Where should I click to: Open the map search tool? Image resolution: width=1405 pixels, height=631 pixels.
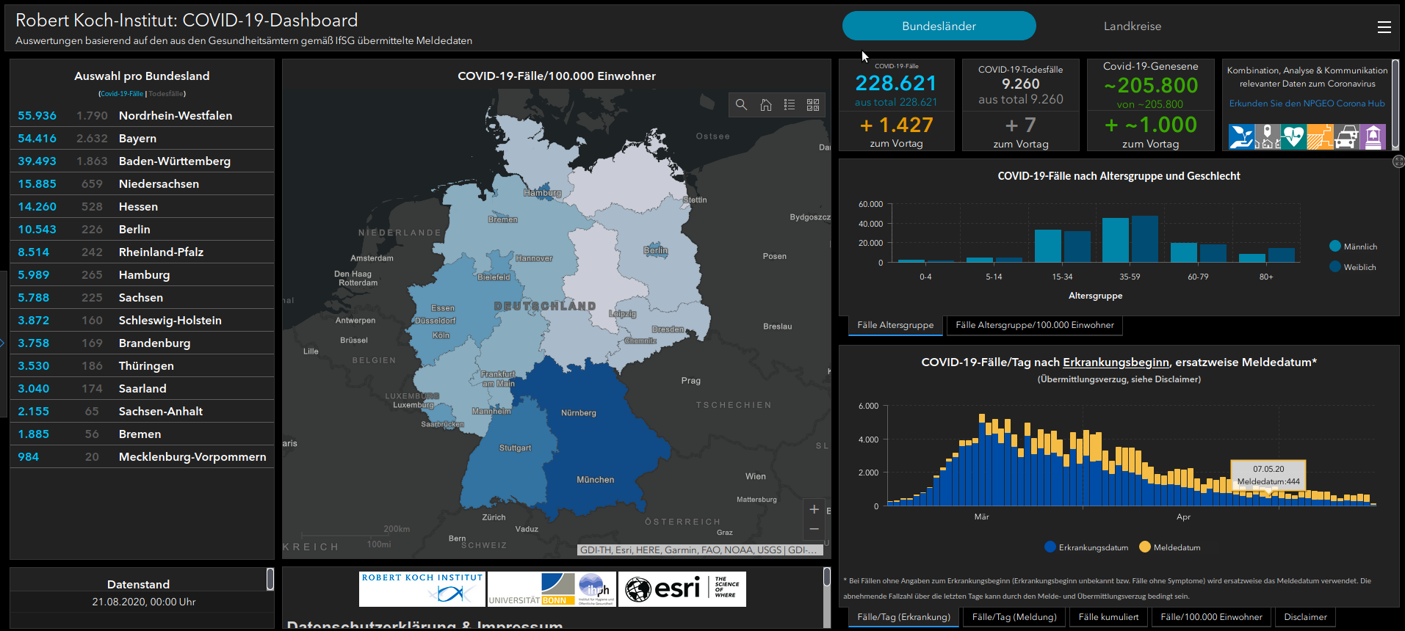742,105
